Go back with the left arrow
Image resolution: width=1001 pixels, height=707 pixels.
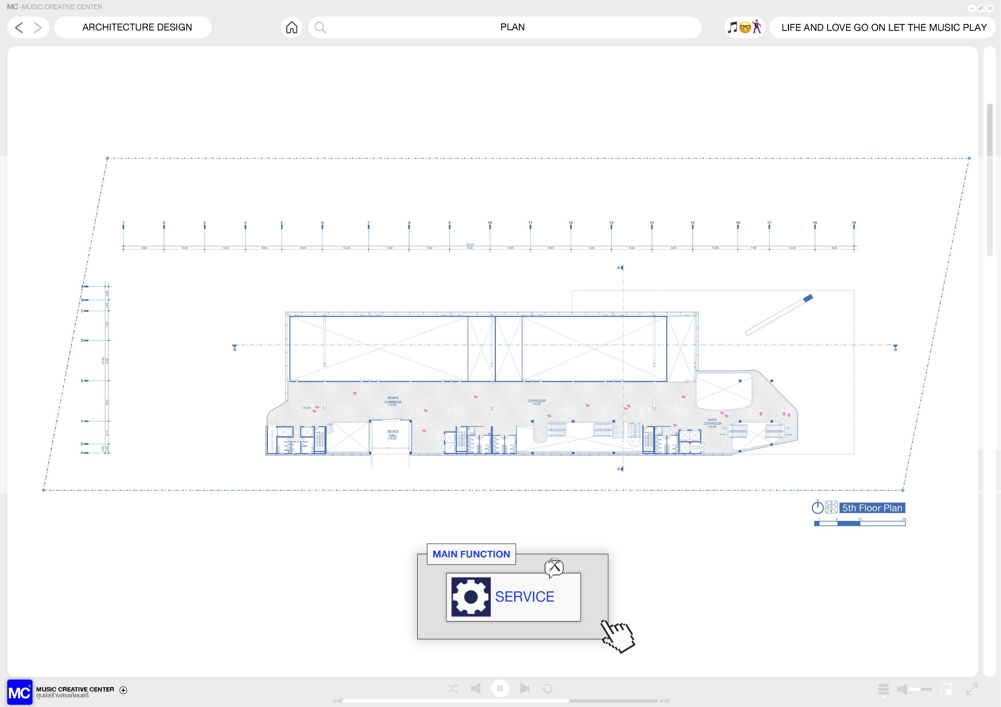coord(19,27)
